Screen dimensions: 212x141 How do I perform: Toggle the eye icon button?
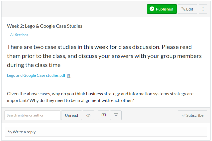coord(88,115)
